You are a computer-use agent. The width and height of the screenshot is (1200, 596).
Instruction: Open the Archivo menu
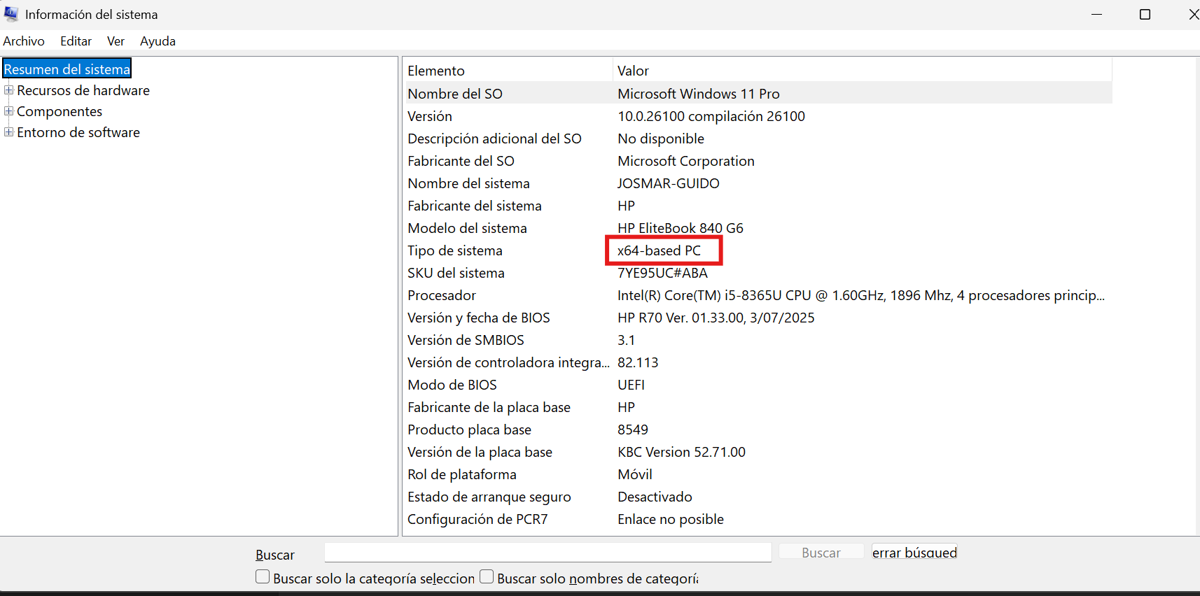[24, 41]
